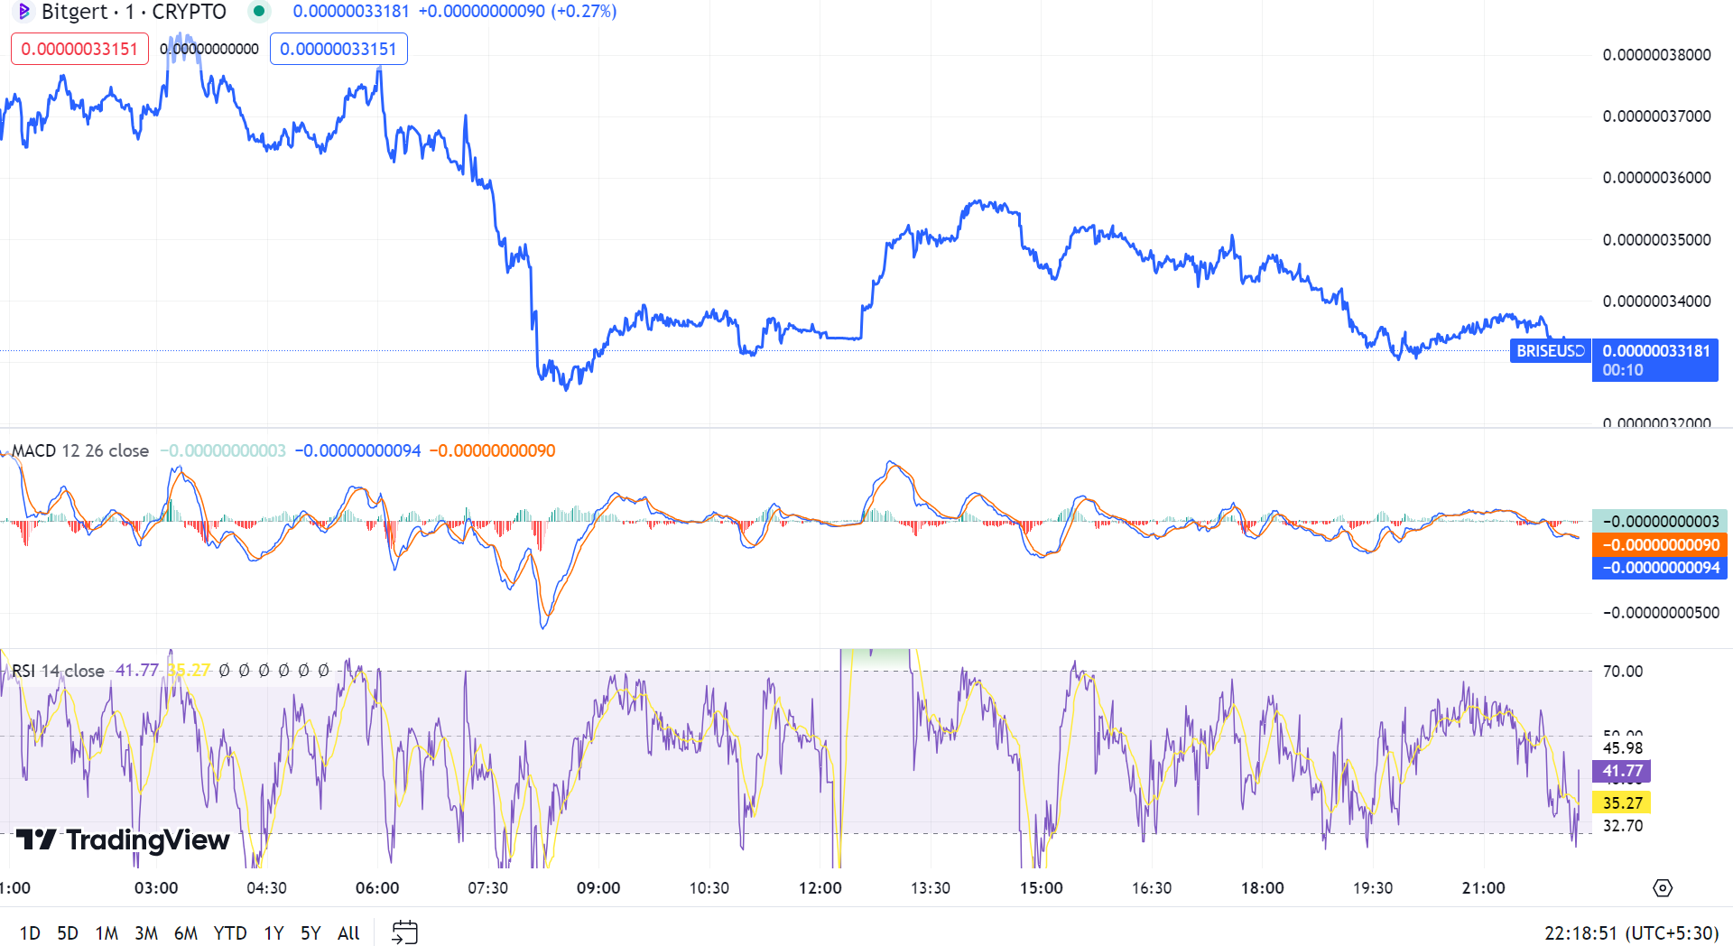The width and height of the screenshot is (1733, 946).
Task: Select the 1Y time range
Action: (x=273, y=933)
